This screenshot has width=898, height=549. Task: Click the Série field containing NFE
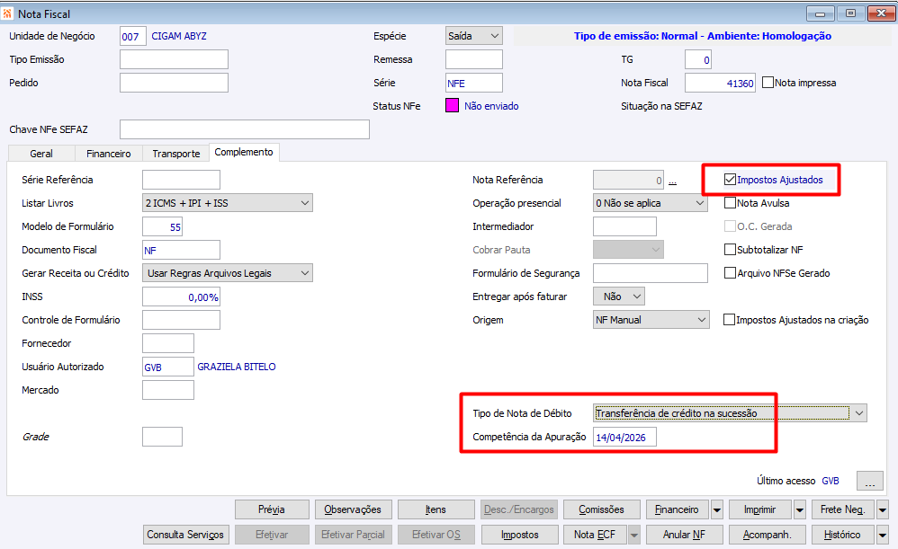click(x=474, y=83)
